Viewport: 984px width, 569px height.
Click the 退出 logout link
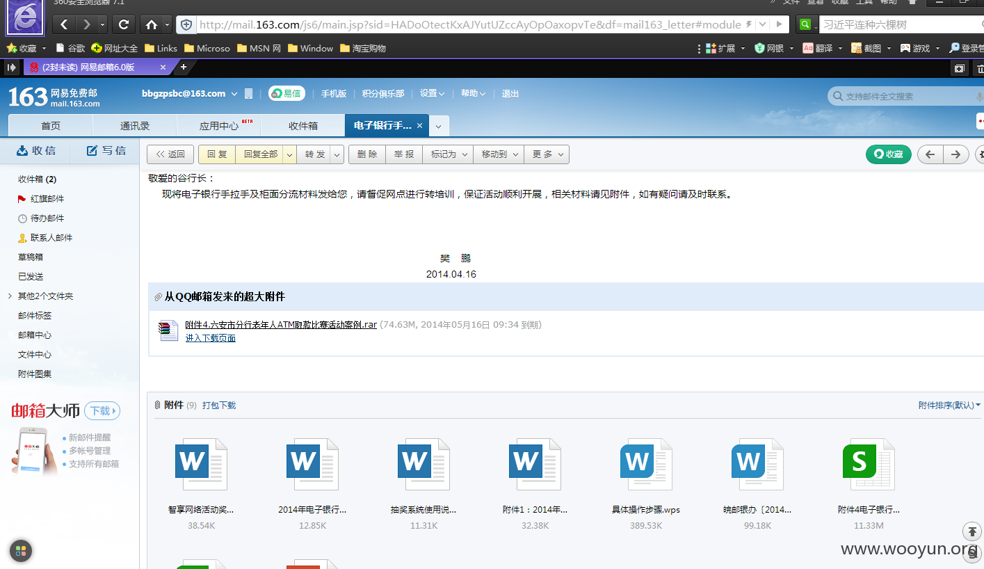510,94
